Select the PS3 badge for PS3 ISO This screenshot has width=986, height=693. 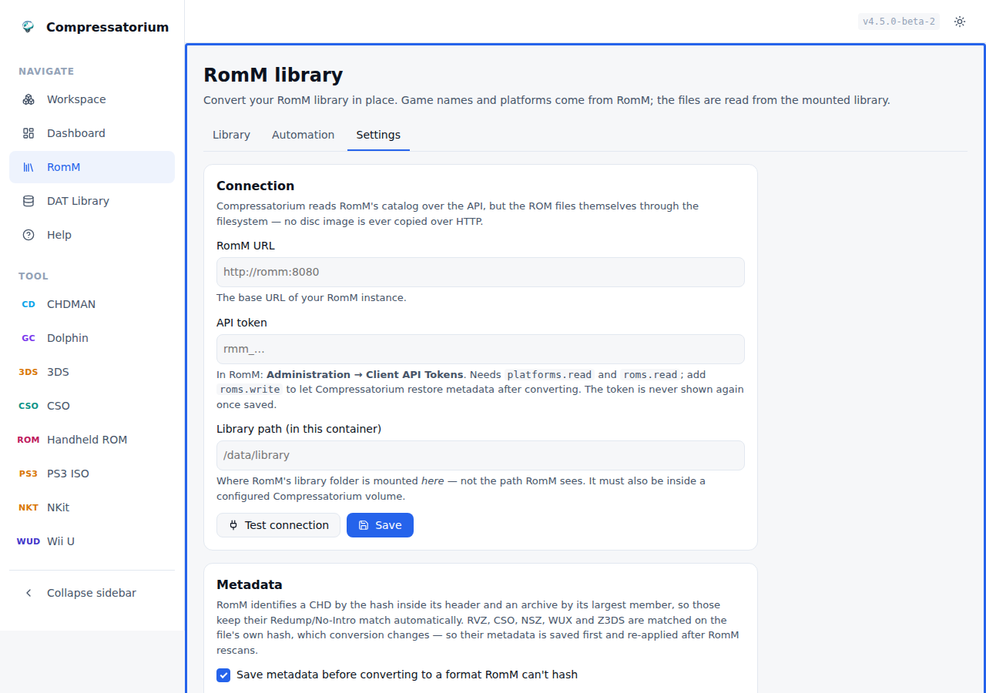click(x=29, y=474)
